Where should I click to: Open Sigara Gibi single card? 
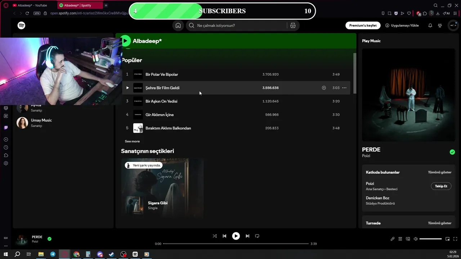click(162, 188)
